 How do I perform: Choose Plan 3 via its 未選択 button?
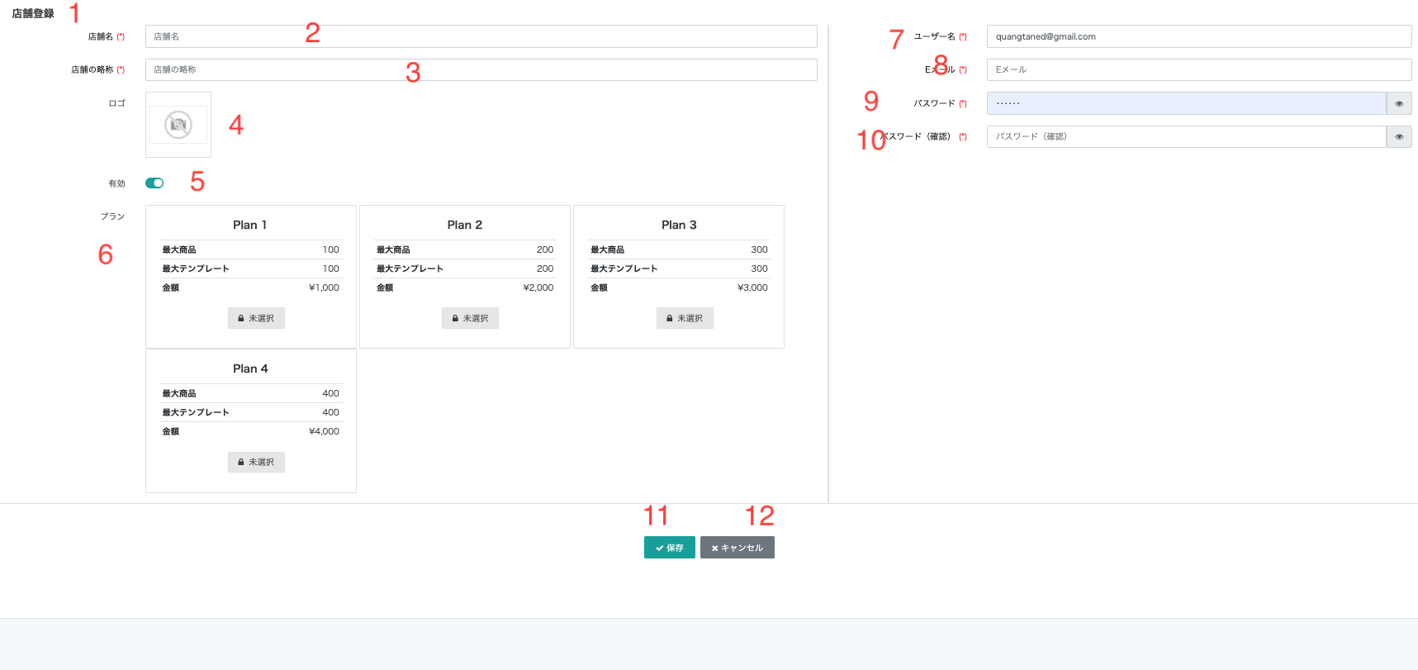click(x=685, y=318)
